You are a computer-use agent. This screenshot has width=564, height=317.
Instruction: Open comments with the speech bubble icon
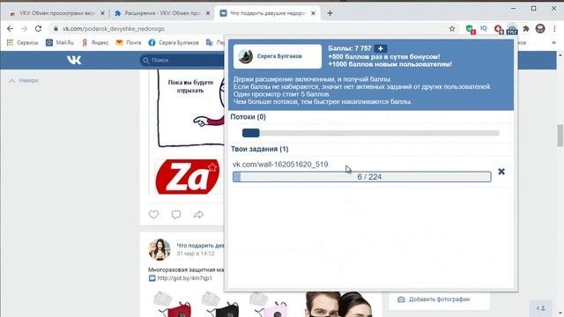176,215
